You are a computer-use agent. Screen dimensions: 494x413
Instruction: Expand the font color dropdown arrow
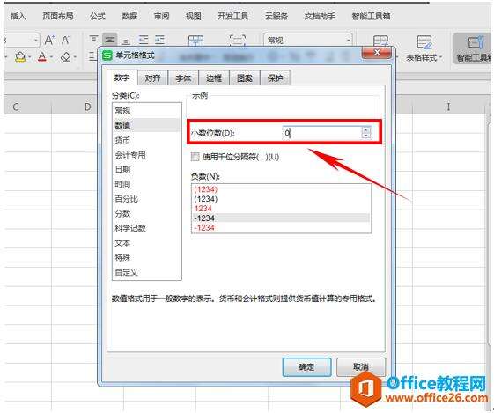(x=51, y=57)
